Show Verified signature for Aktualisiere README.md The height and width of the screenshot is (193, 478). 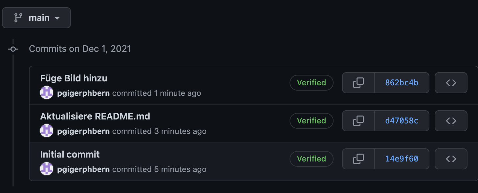pyautogui.click(x=311, y=121)
